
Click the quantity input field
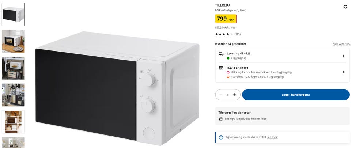coord(228,95)
